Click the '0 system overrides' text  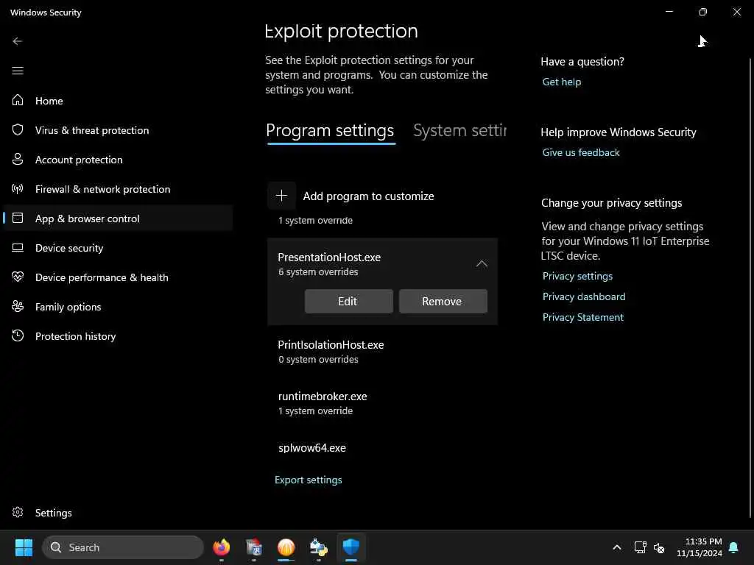[x=318, y=359]
